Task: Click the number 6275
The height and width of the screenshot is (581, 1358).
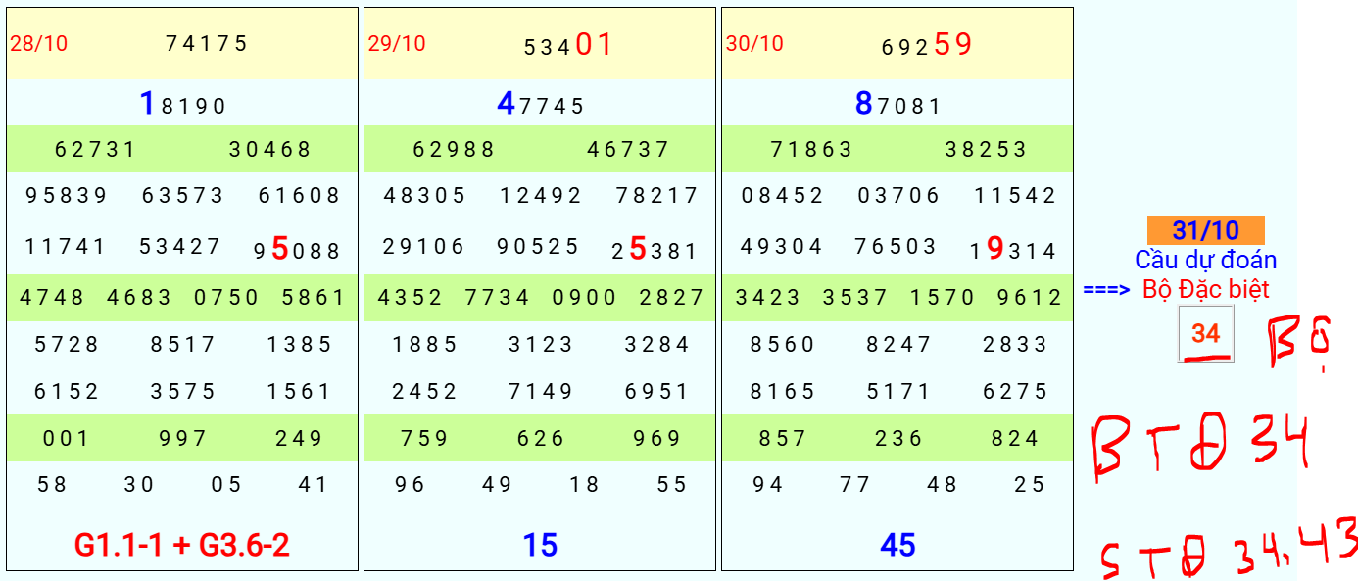Action: click(x=1015, y=392)
